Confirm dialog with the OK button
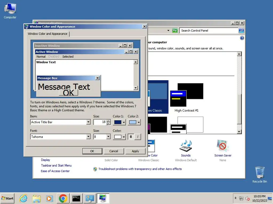Image resolution: width=273 pixels, height=204 pixels. tap(92, 151)
